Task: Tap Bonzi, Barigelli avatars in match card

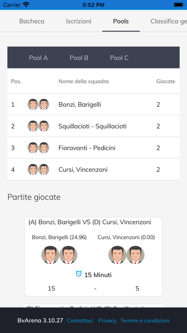Action: (x=59, y=255)
